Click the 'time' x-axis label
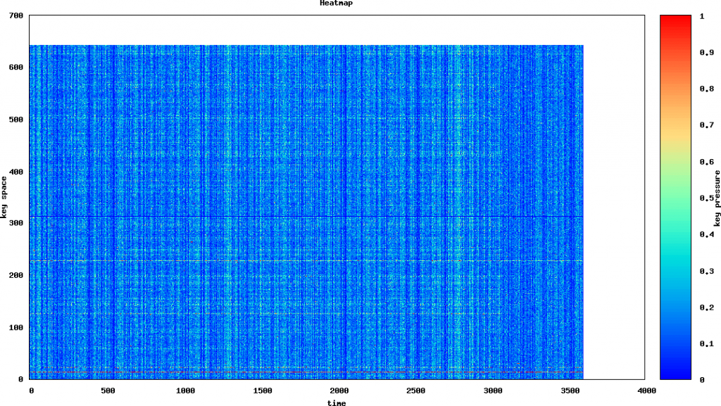This screenshot has height=406, width=721. pos(336,402)
